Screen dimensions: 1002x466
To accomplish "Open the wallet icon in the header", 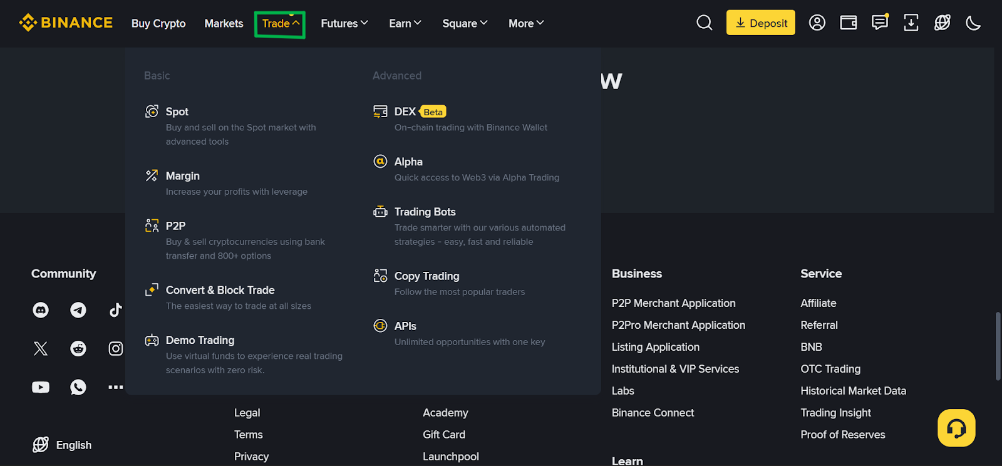I will coord(848,23).
